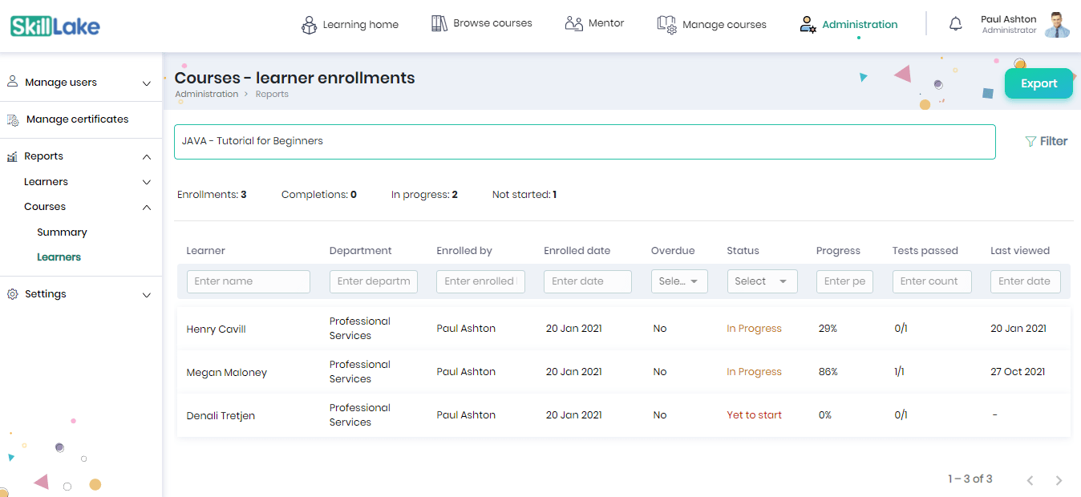This screenshot has width=1081, height=497.
Task: Click the Settings gear icon in sidebar
Action: tap(12, 294)
